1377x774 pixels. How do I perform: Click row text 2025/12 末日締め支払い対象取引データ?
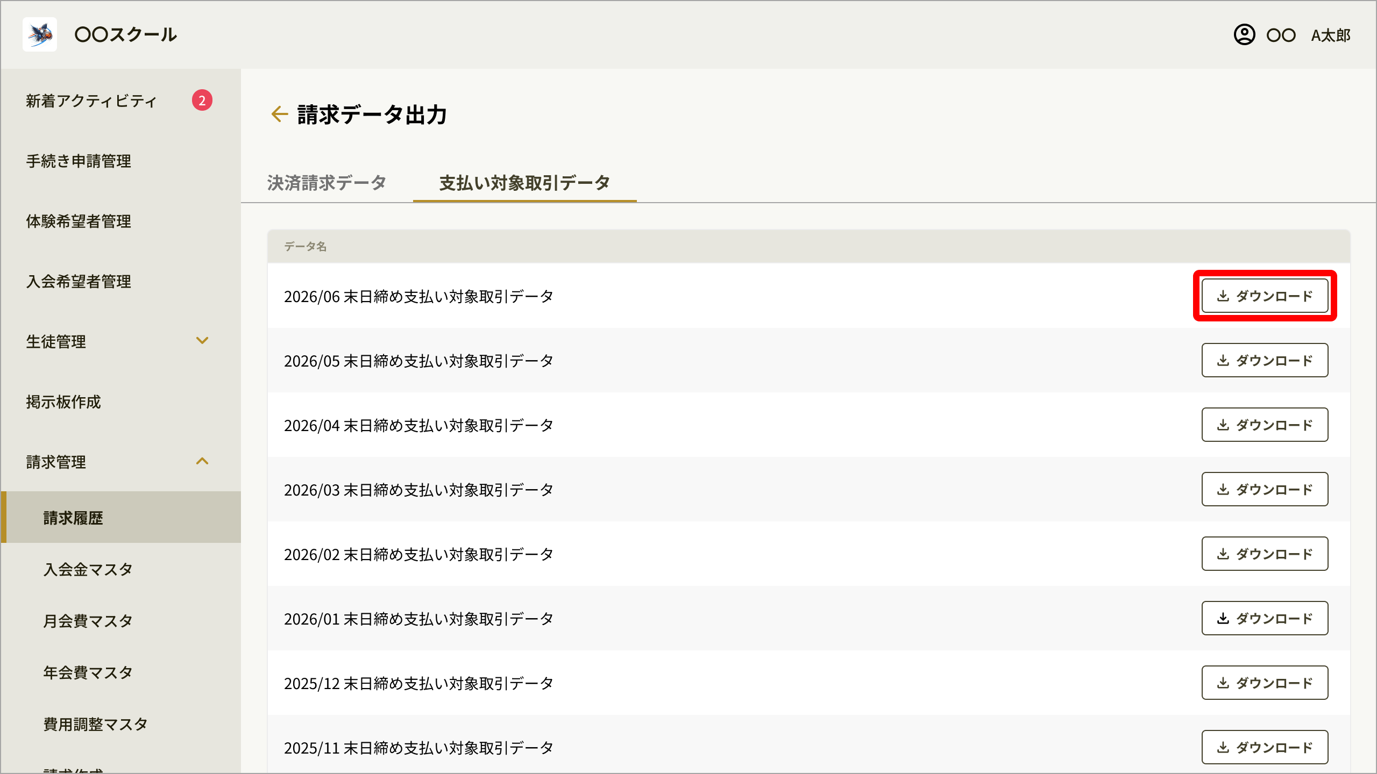pyautogui.click(x=418, y=683)
